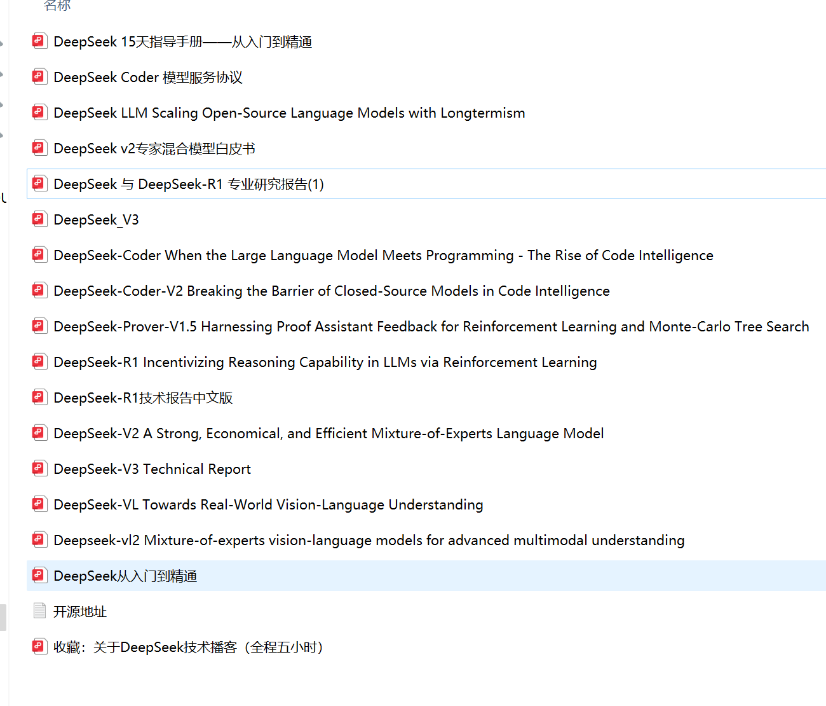Click PDF icon of DeepSeek-V3 Technical Report
826x706 pixels.
pyautogui.click(x=39, y=469)
